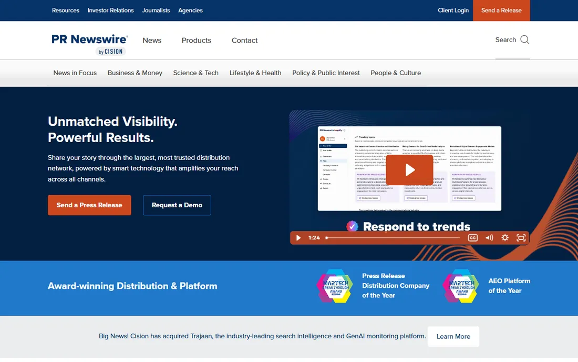Open the Agencies link
The image size is (578, 362).
[x=190, y=11]
